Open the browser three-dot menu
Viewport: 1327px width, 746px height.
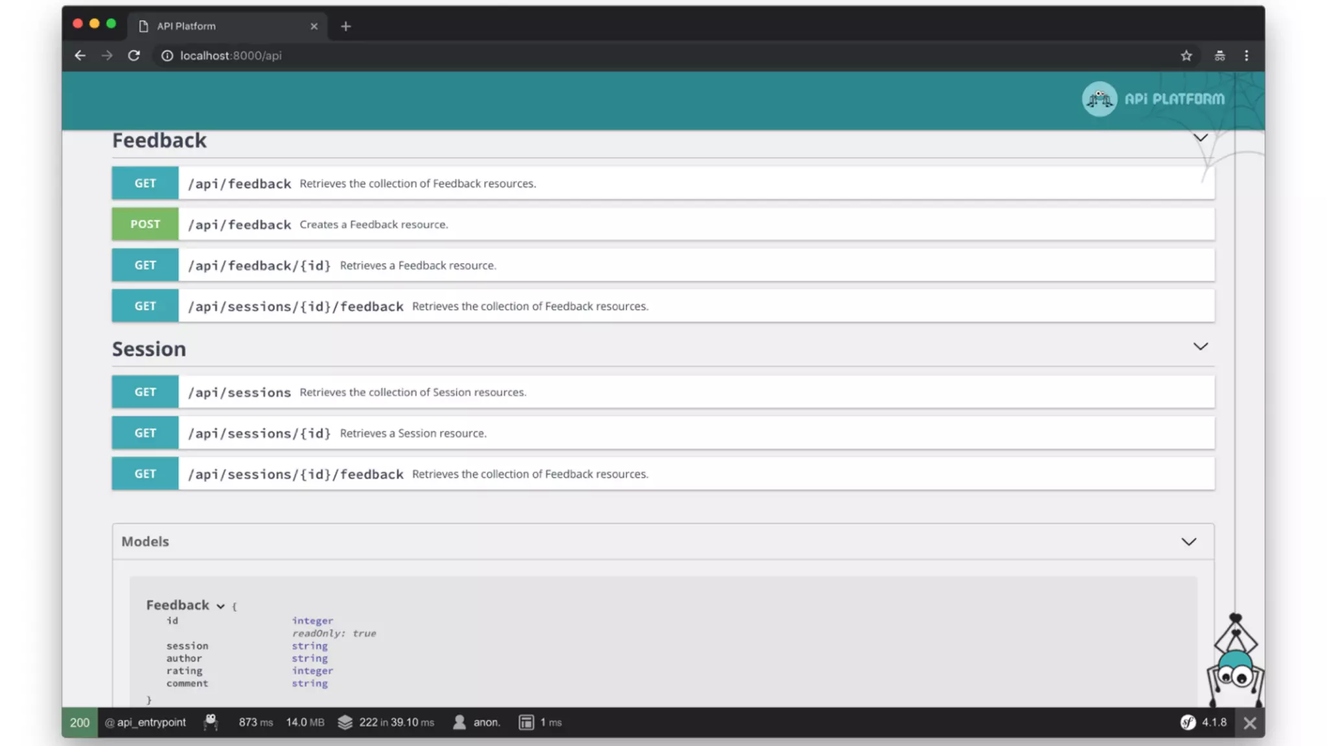click(x=1246, y=56)
